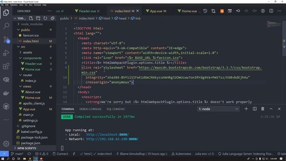The image size is (286, 161).
Task: Open the Extensions view
Action: [x=6, y=66]
